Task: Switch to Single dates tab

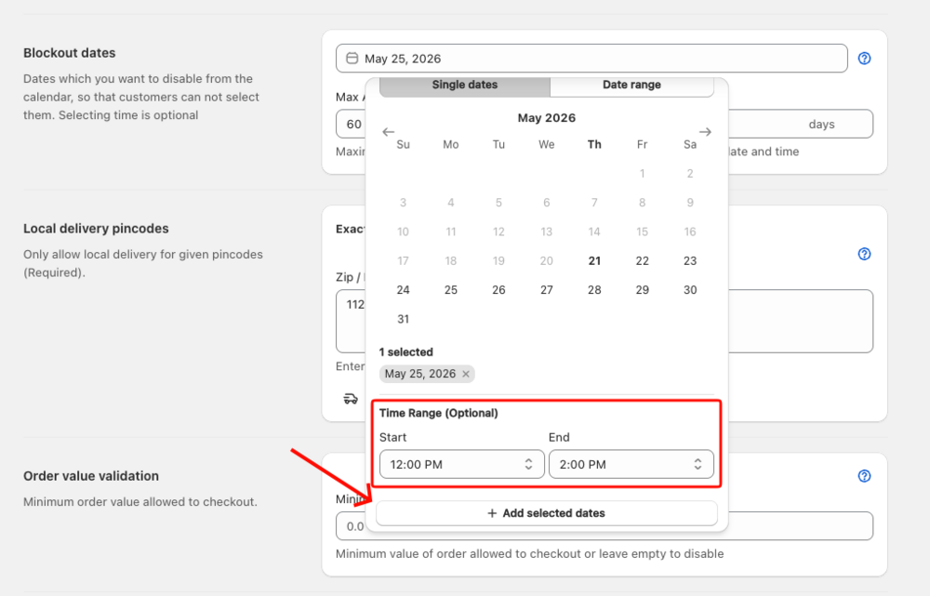Action: coord(464,85)
